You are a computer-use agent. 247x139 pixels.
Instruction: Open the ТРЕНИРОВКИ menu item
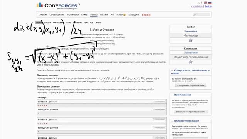(x=73, y=15)
